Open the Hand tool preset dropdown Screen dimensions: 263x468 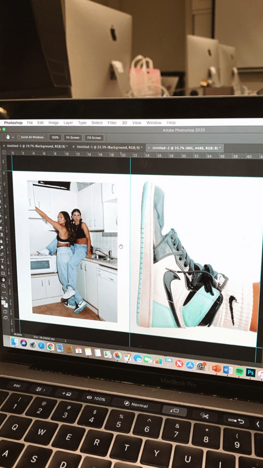tap(12, 137)
